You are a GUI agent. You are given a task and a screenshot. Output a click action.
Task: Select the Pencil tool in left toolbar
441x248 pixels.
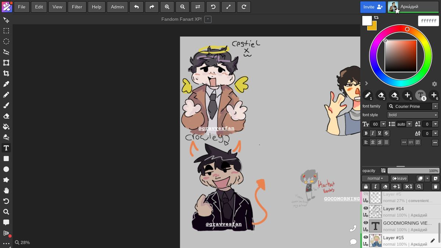point(6,94)
